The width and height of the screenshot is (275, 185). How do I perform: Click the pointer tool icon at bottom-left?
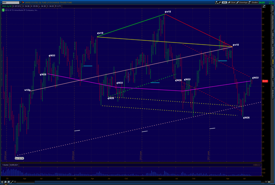(x=2, y=182)
